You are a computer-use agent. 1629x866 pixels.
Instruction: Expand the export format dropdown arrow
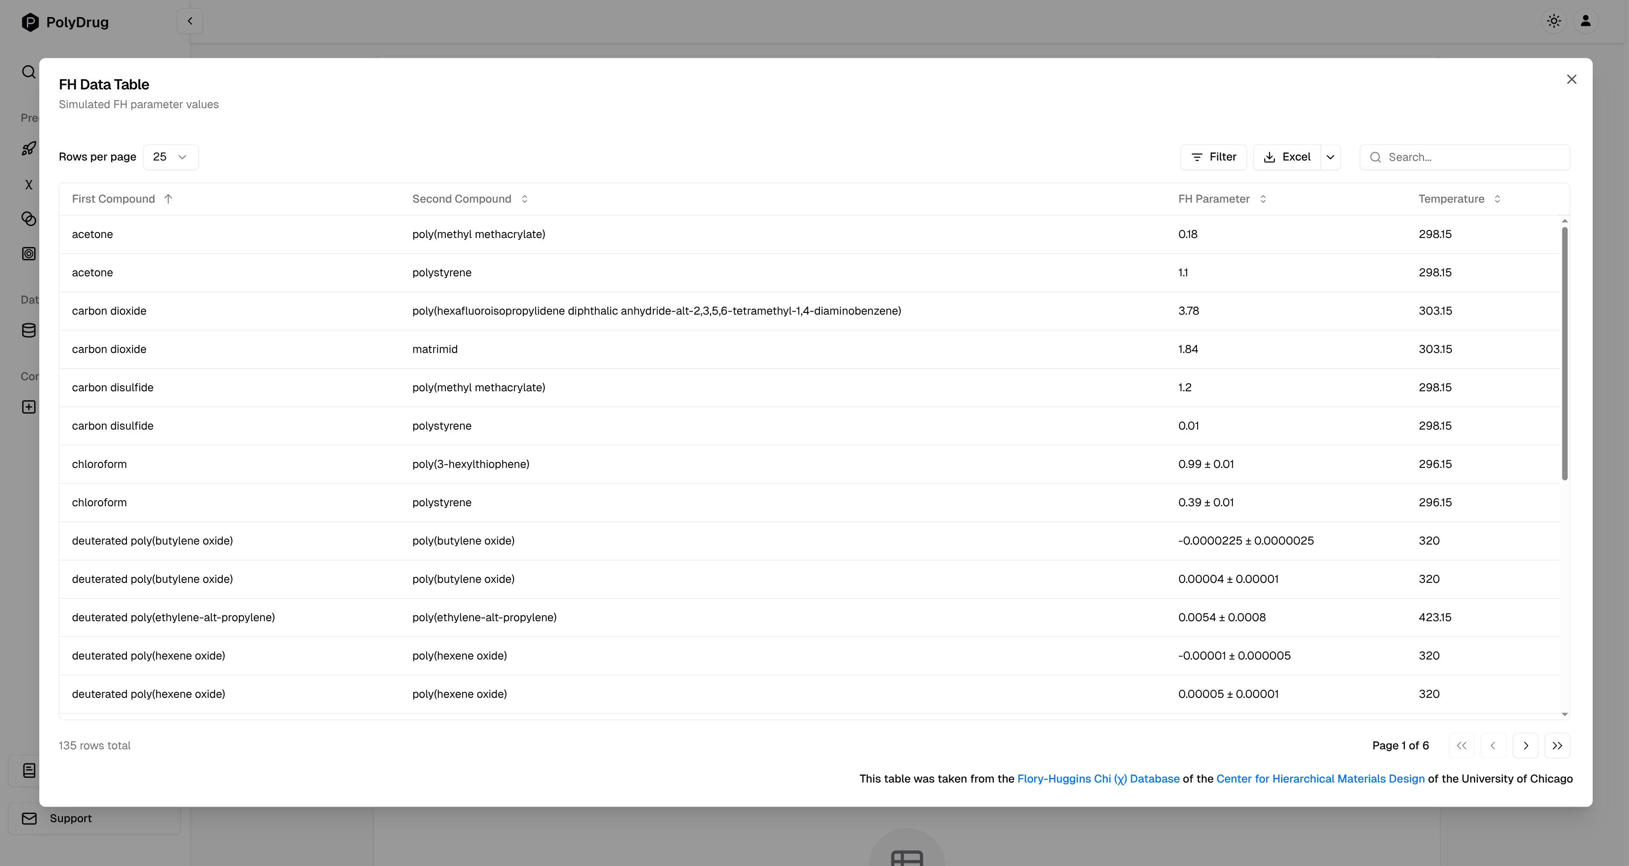[x=1330, y=157]
